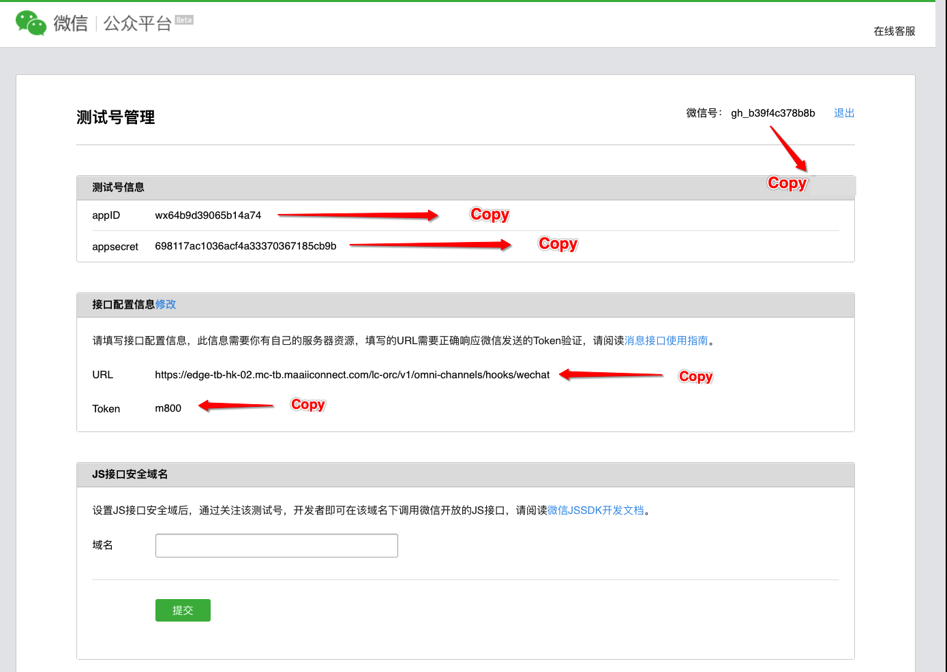This screenshot has height=672, width=947.
Task: Click the Beta badge next to 公众平台
Action: tap(184, 20)
